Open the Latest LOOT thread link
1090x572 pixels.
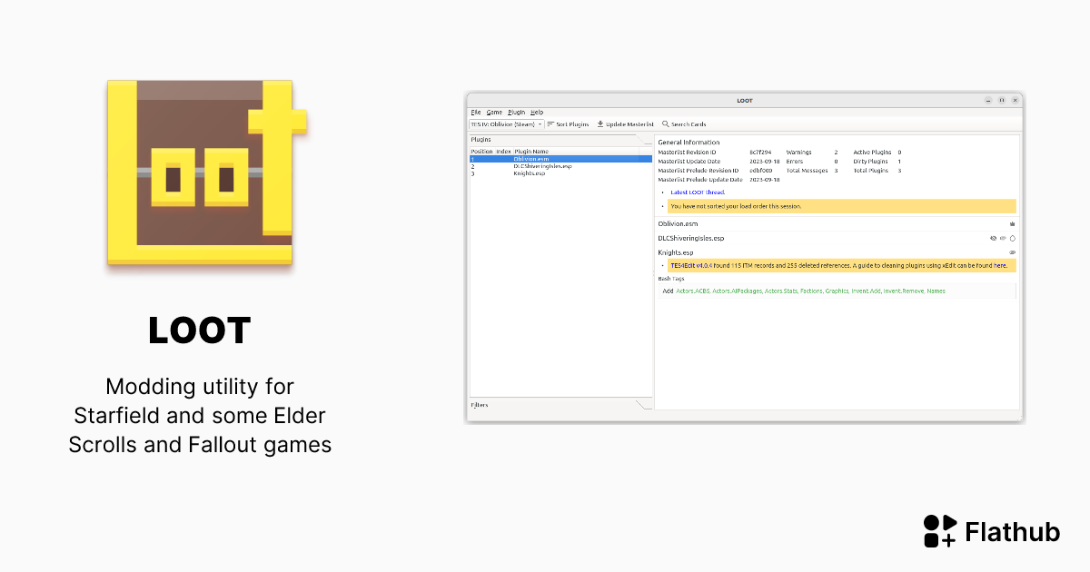(697, 192)
